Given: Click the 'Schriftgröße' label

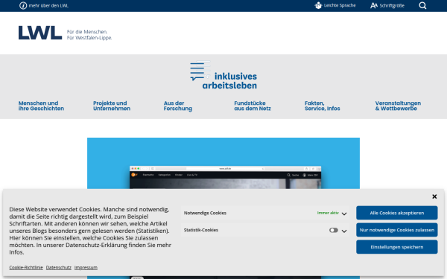Looking at the screenshot, I should (392, 6).
